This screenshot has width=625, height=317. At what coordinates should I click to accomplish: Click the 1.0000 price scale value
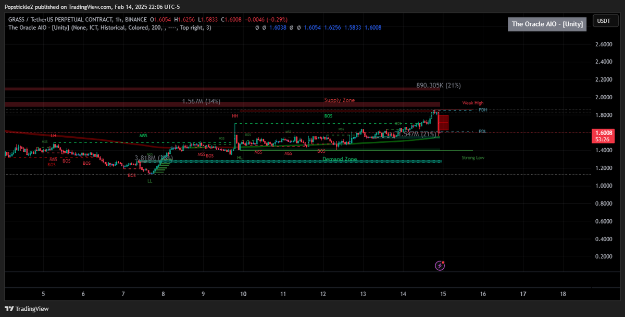tap(603, 186)
